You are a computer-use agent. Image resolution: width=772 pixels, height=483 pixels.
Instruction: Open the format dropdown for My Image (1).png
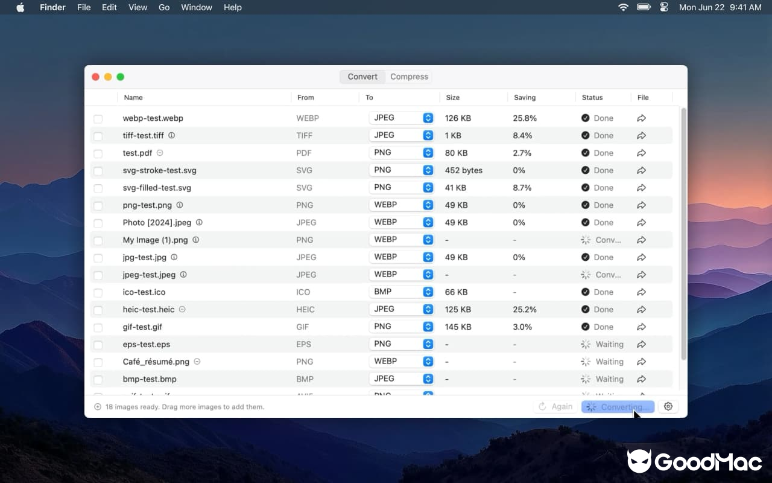402,240
